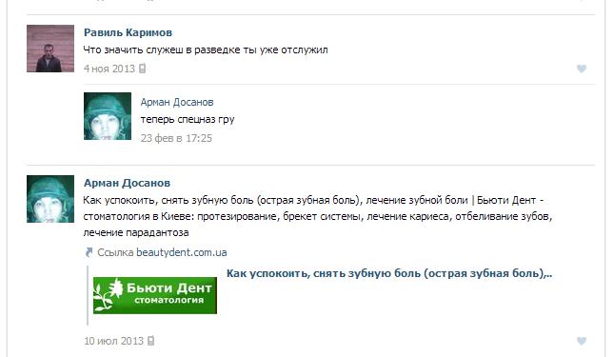Open the bold Арман Досанов author name link
The height and width of the screenshot is (357, 614).
[x=127, y=183]
